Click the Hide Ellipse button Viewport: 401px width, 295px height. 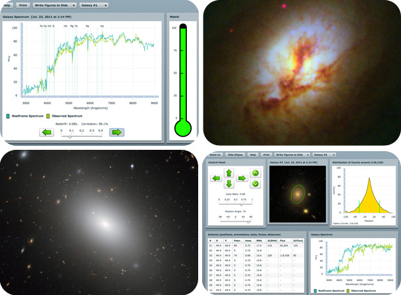tap(235, 154)
